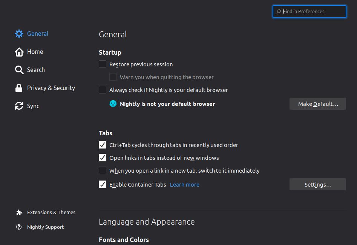Click the Nightly globe logo icon
The width and height of the screenshot is (357, 245).
[113, 103]
